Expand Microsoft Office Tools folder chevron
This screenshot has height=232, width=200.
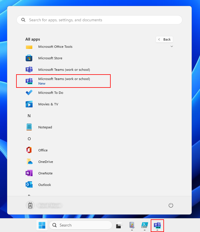[172, 46]
